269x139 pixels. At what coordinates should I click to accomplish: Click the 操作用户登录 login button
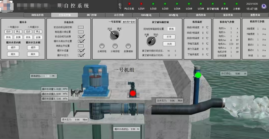pos(129,22)
